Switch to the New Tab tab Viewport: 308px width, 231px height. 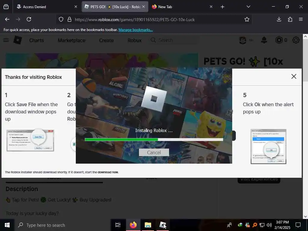click(x=182, y=7)
